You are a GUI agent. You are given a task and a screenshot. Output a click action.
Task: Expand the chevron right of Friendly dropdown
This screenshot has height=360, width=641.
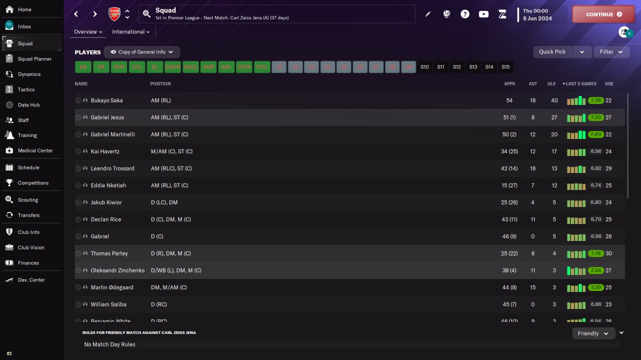(621, 333)
